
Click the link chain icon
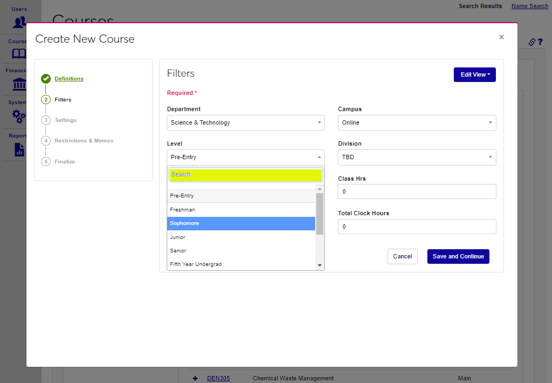click(531, 42)
